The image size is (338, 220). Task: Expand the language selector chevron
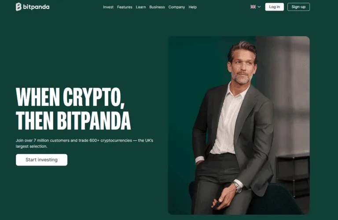click(259, 7)
